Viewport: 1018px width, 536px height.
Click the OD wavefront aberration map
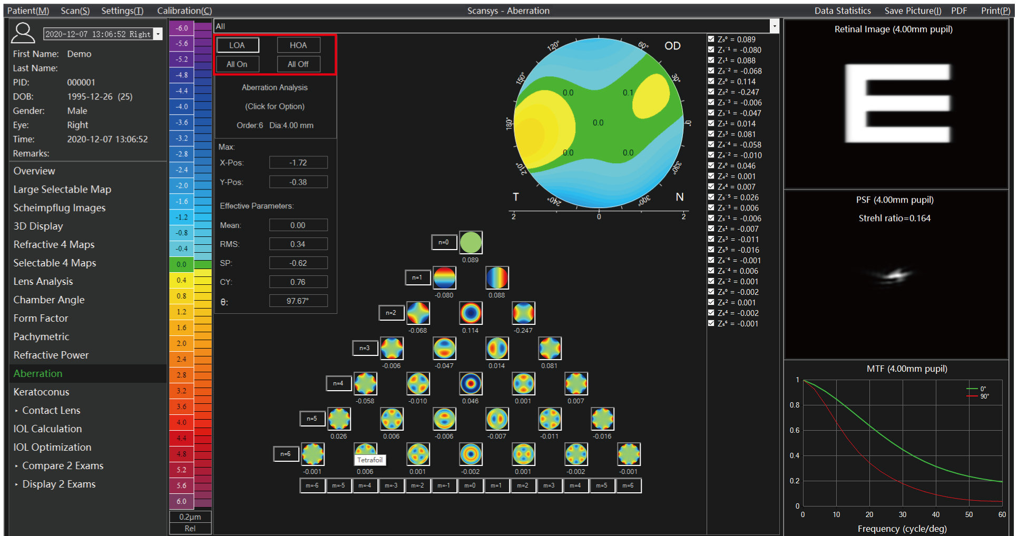[599, 123]
